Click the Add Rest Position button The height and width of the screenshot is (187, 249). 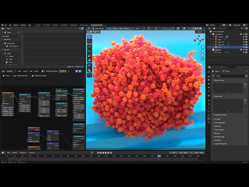pyautogui.click(x=220, y=115)
